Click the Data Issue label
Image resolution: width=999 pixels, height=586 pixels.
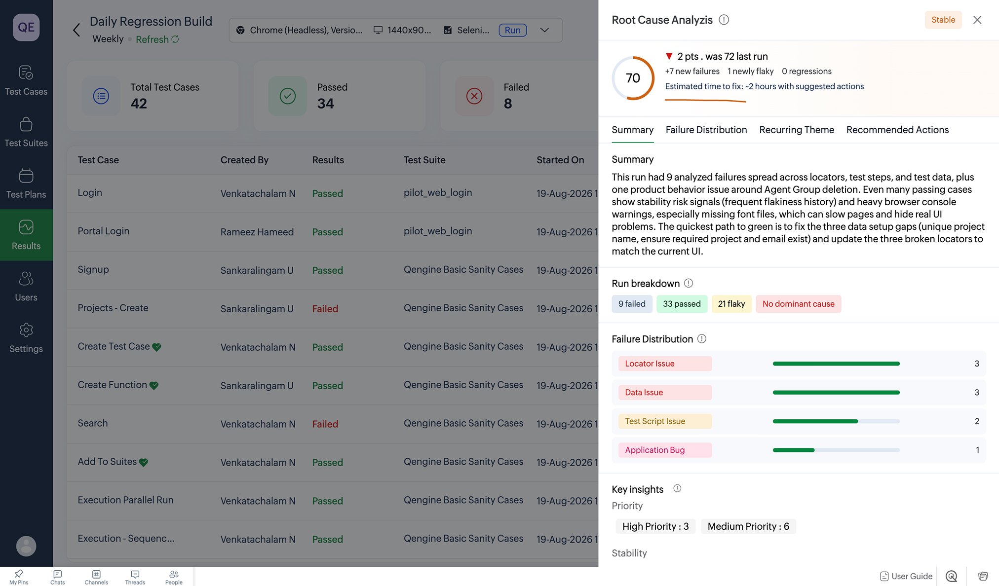[665, 393]
